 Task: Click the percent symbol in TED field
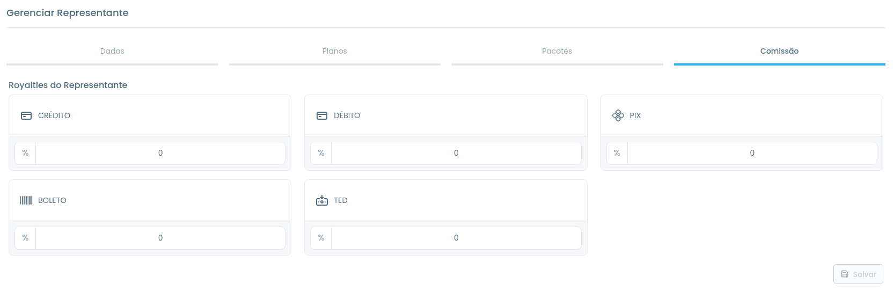(321, 238)
